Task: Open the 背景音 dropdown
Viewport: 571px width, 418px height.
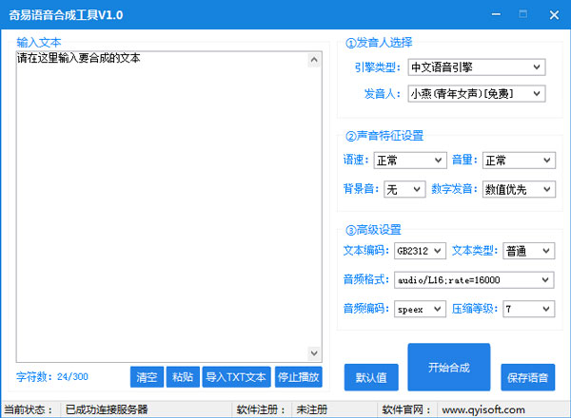Action: [x=404, y=189]
